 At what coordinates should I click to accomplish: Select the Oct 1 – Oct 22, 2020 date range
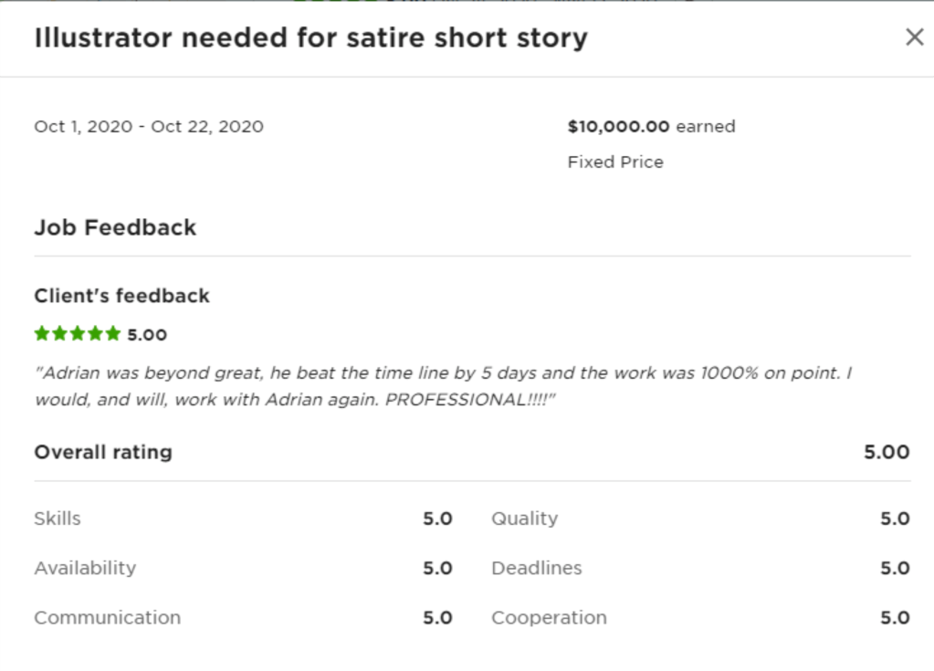pos(149,127)
